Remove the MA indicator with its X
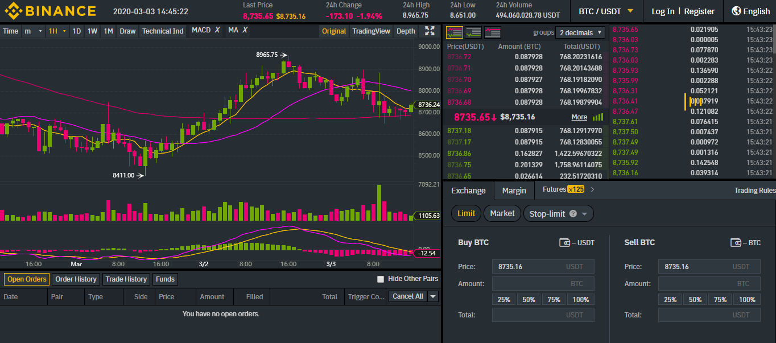Screen dimensions: 776x343 (245, 30)
